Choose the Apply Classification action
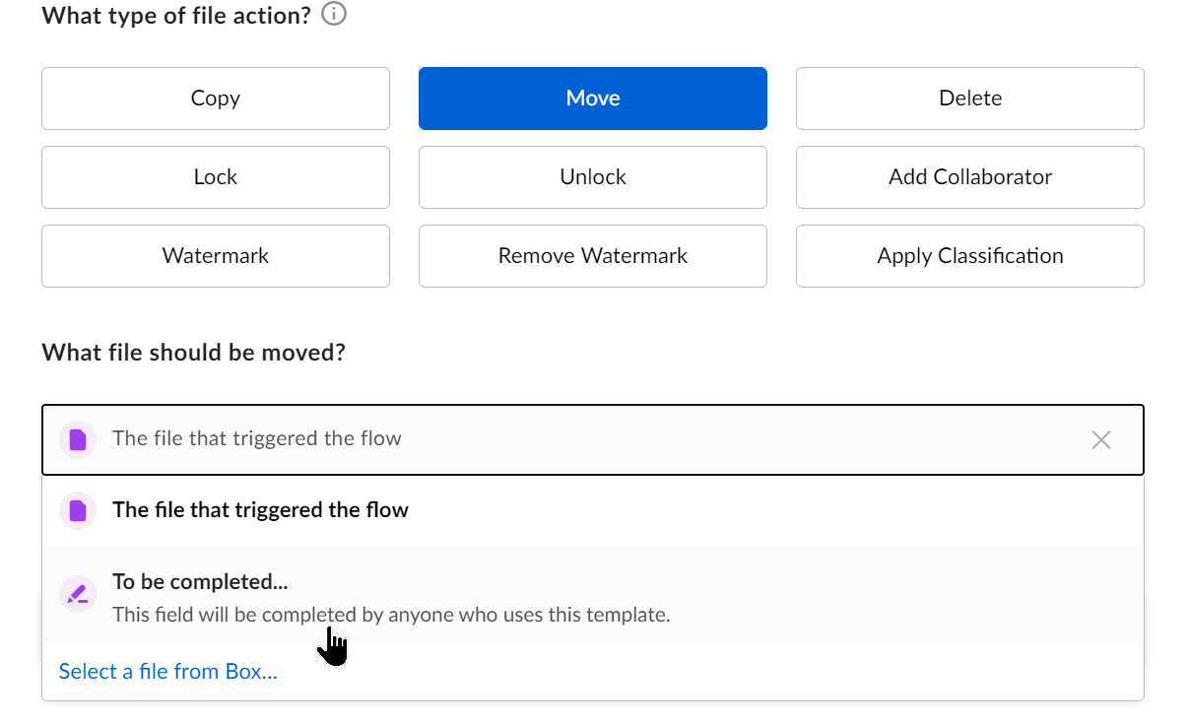The image size is (1188, 726). 970,256
